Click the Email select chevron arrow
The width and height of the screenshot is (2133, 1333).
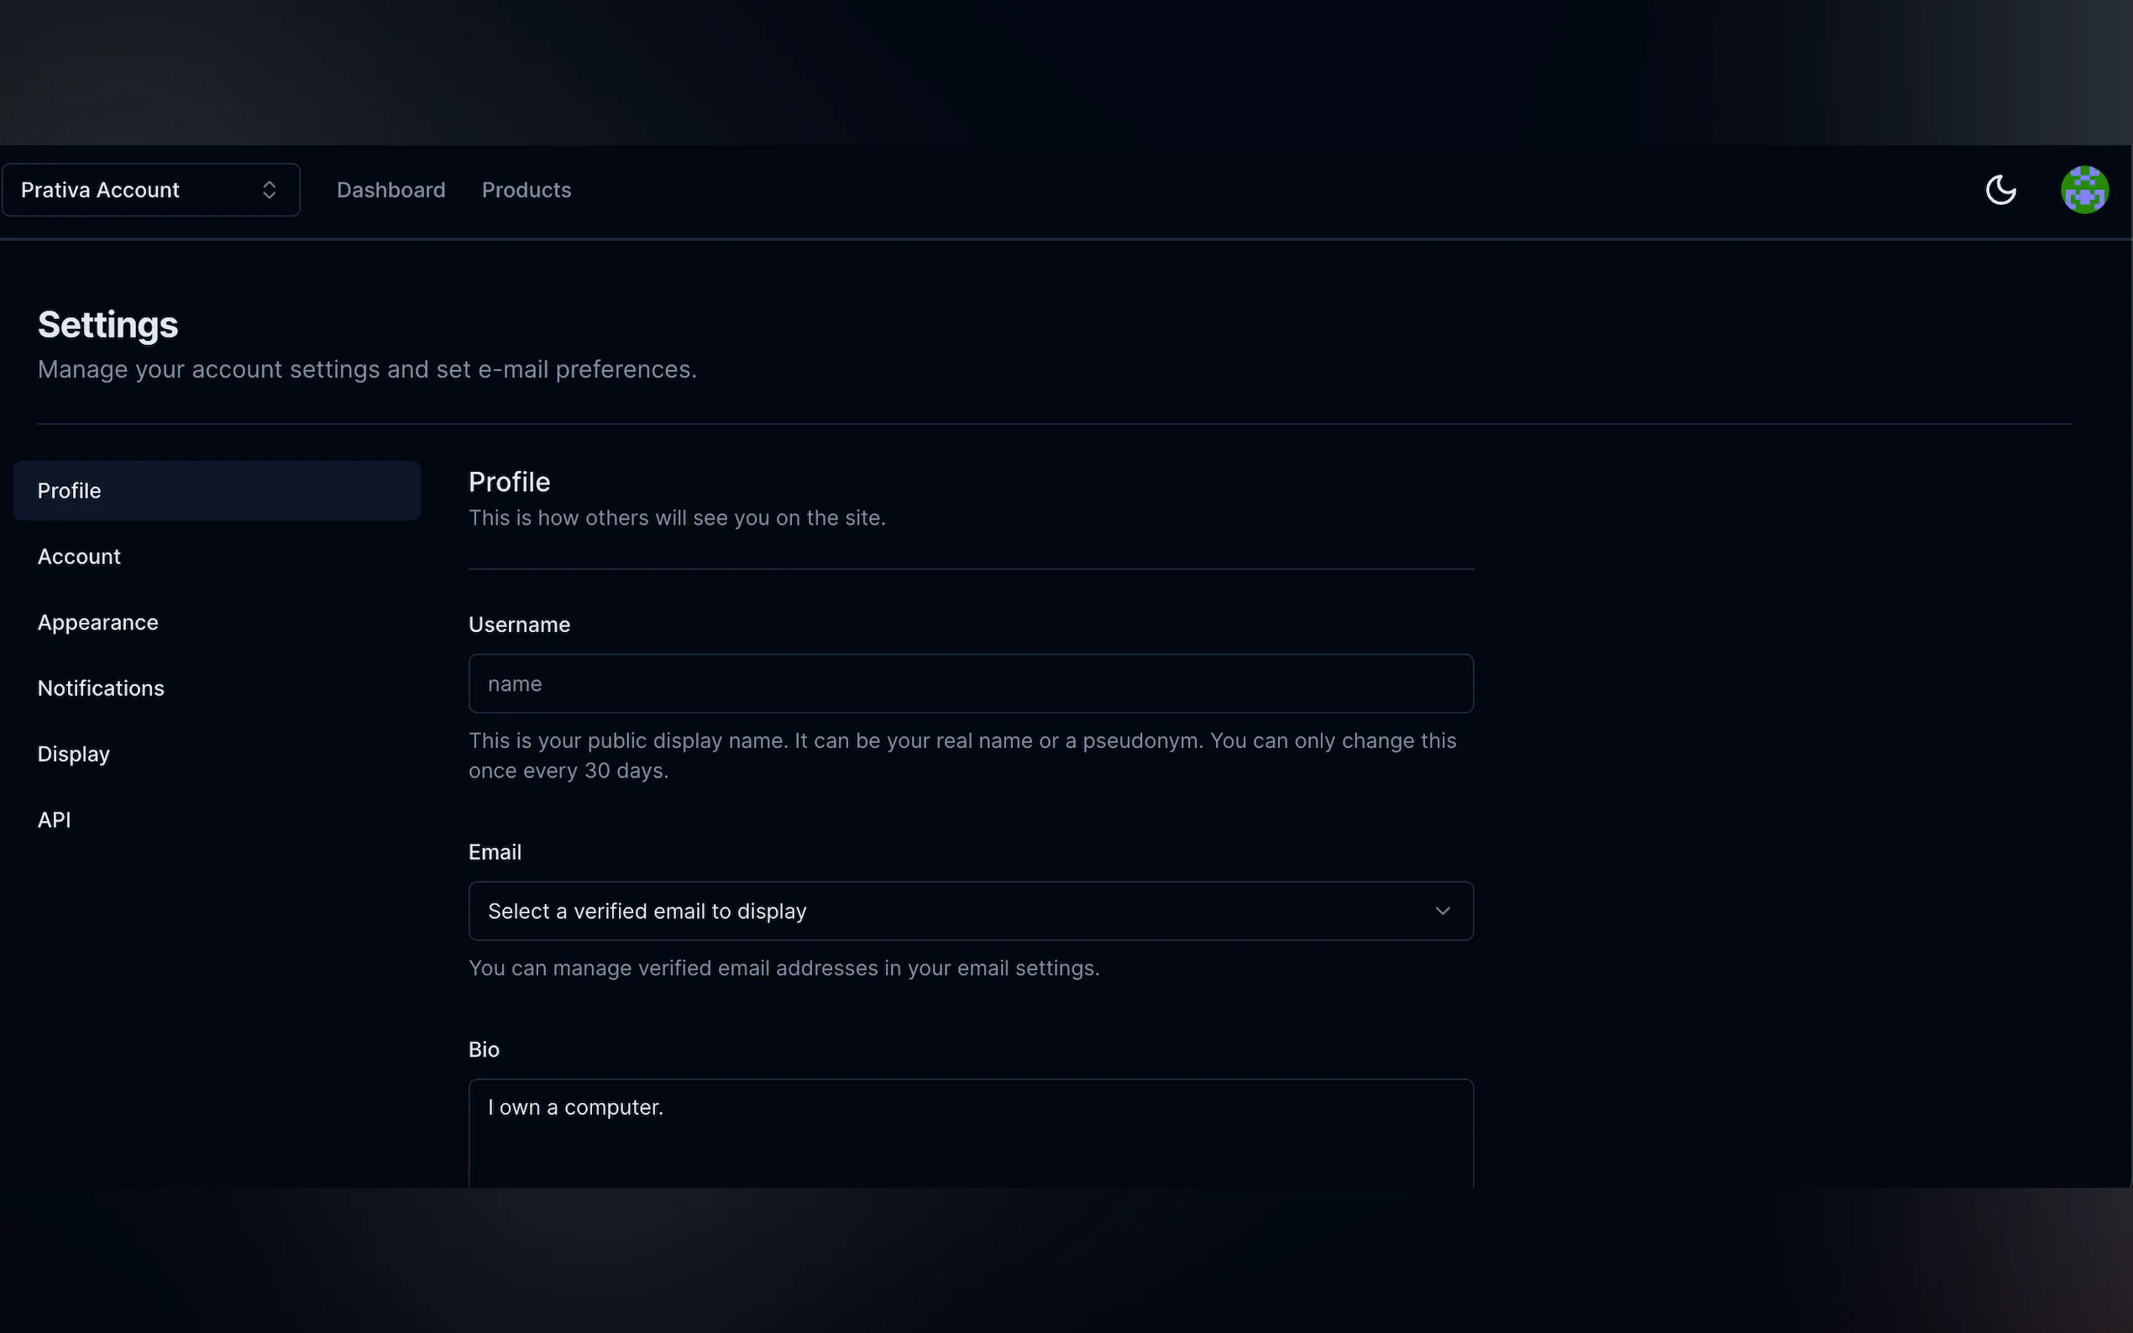point(1442,911)
